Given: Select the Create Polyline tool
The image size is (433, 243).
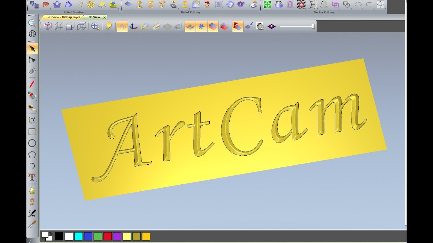Looking at the screenshot, I should 32,120.
